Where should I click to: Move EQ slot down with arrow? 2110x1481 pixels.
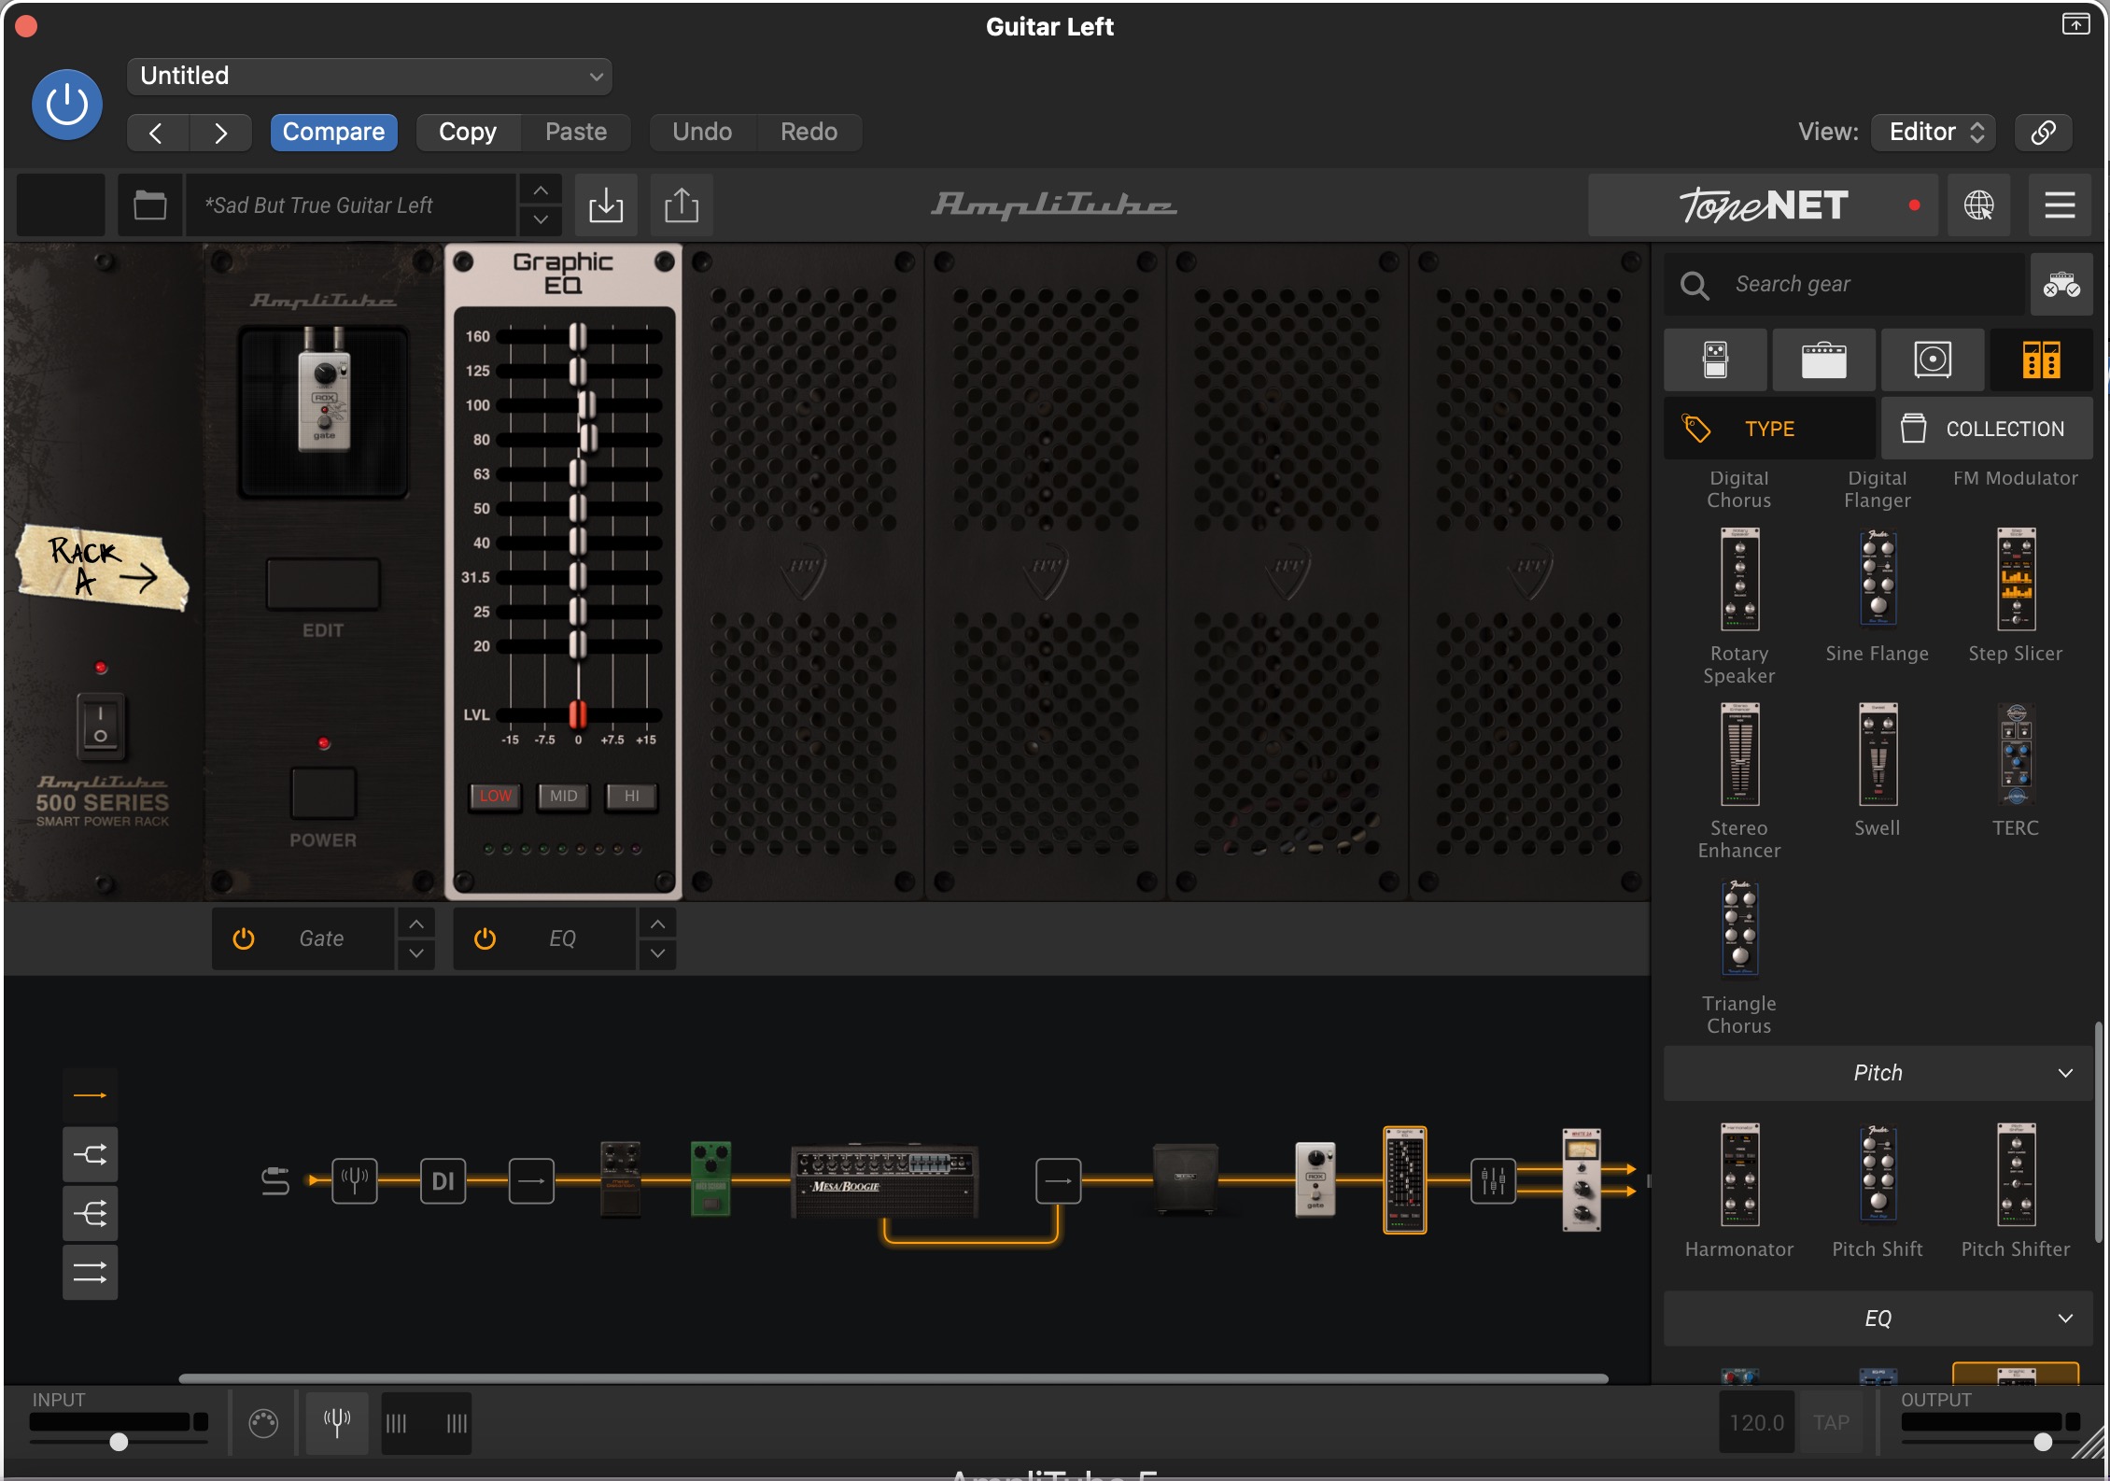click(657, 953)
